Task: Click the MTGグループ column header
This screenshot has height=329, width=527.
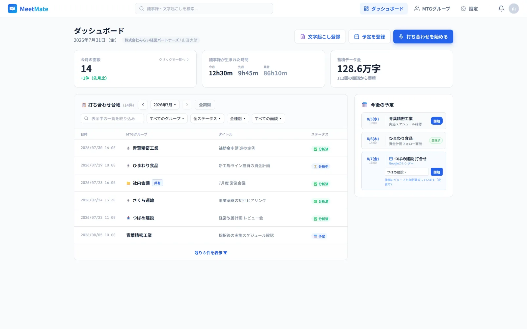Action: click(x=137, y=134)
